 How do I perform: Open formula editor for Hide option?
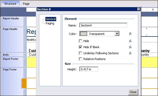pos(130,41)
